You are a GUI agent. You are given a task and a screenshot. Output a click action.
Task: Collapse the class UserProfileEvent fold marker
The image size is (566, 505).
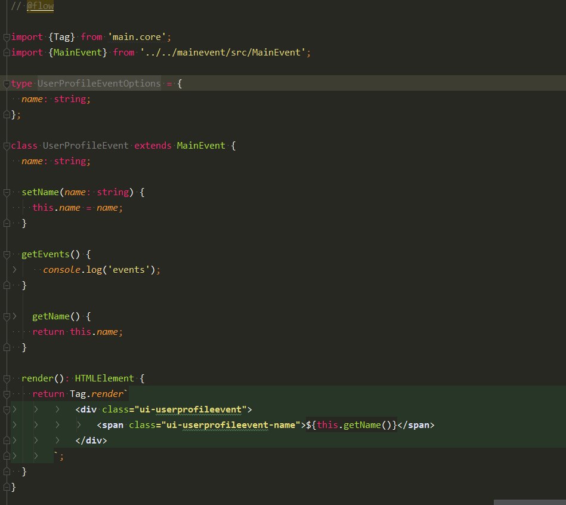point(7,146)
